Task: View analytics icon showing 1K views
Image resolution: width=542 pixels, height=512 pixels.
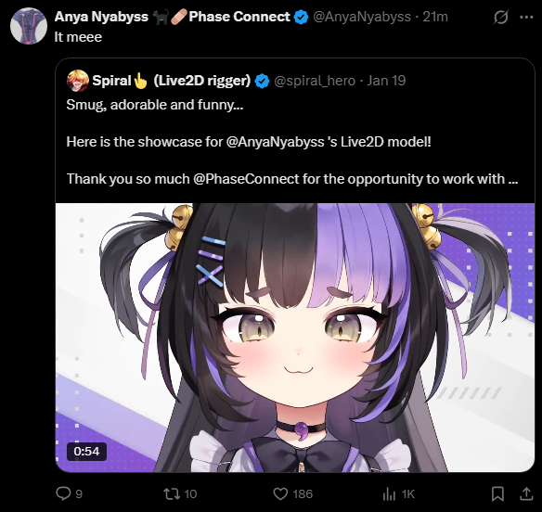Action: pyautogui.click(x=389, y=493)
